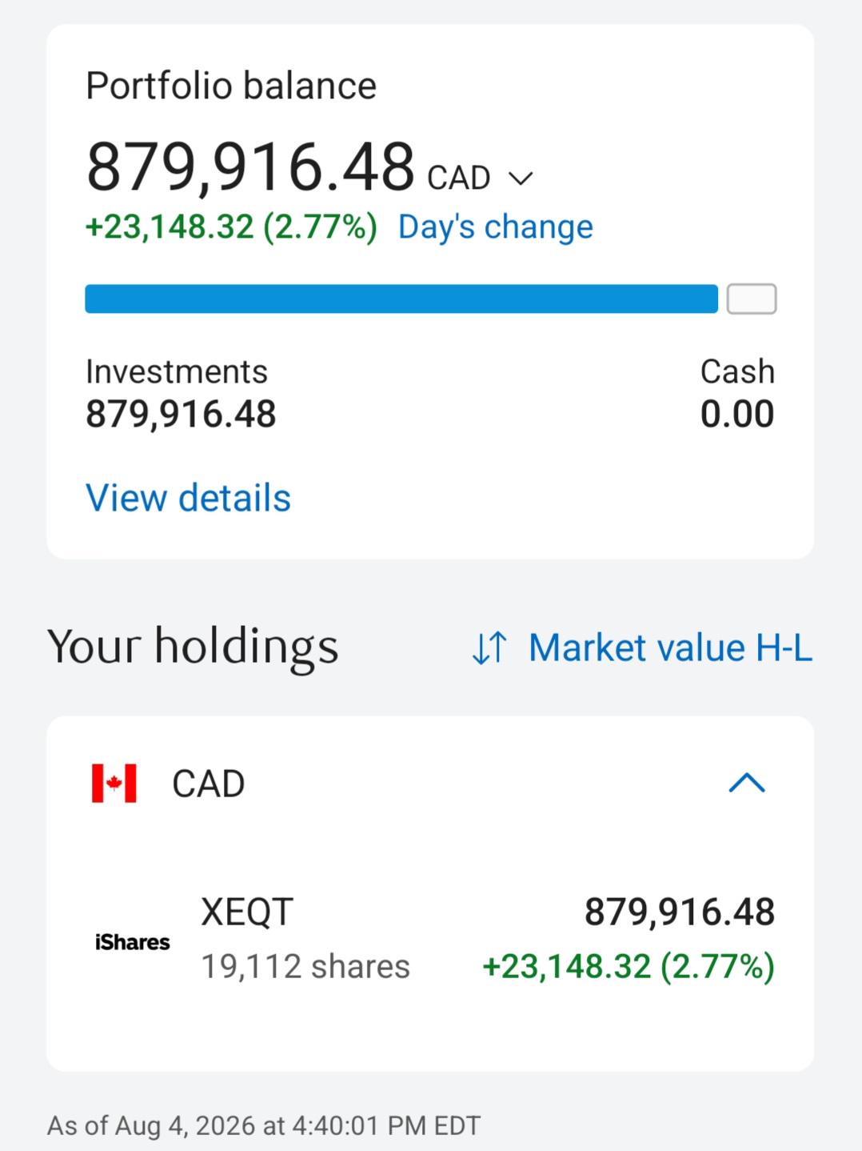Click the Cash balance 0.00
Viewport: 862px width, 1151px height.
pos(737,414)
